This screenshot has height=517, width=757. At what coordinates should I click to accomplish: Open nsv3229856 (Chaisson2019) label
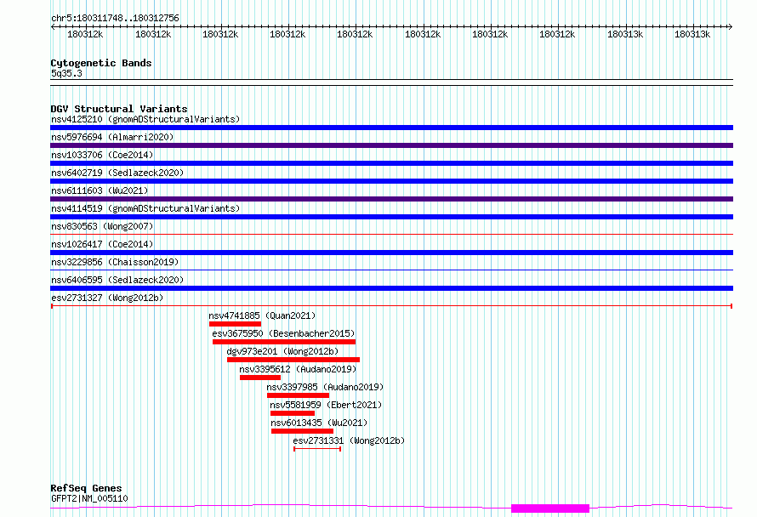coord(115,262)
